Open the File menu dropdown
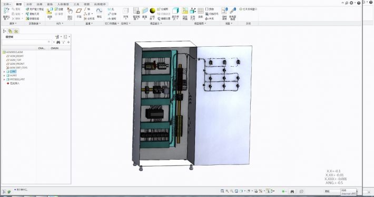The image size is (374, 197). (x=7, y=4)
